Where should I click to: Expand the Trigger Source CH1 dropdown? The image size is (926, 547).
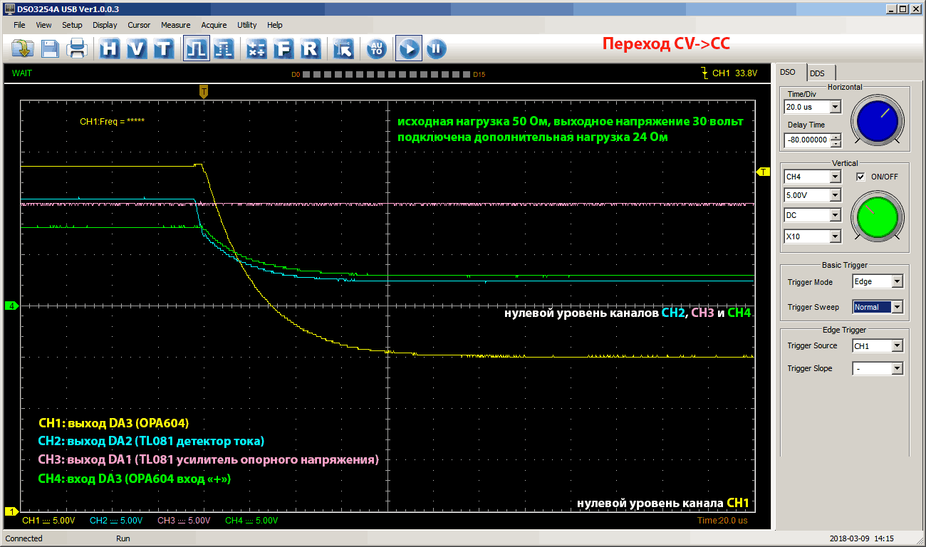[x=897, y=346]
